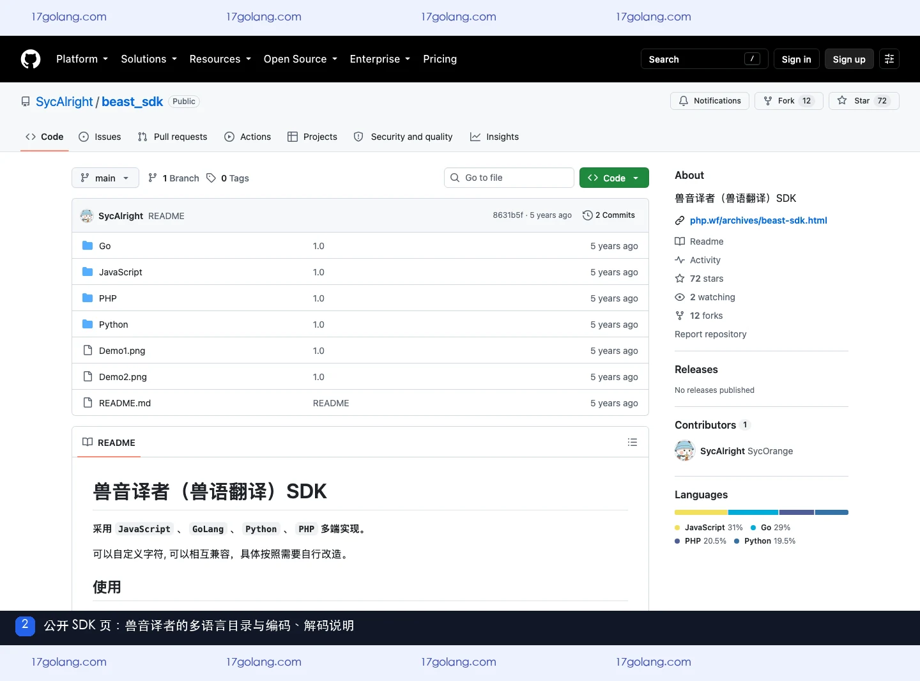Click the Sign in button
Screen dimensions: 920x681
click(796, 59)
